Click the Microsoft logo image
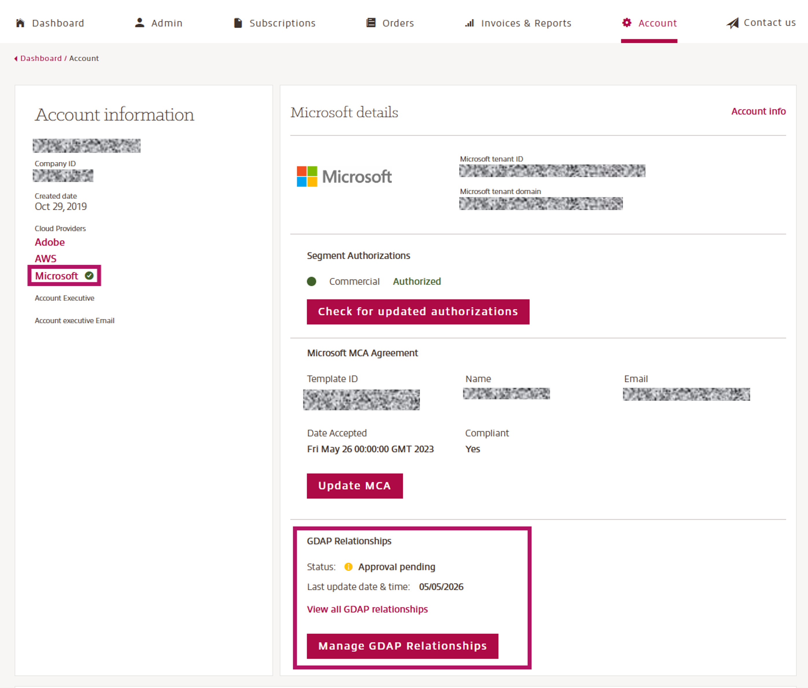The image size is (808, 688). tap(344, 177)
